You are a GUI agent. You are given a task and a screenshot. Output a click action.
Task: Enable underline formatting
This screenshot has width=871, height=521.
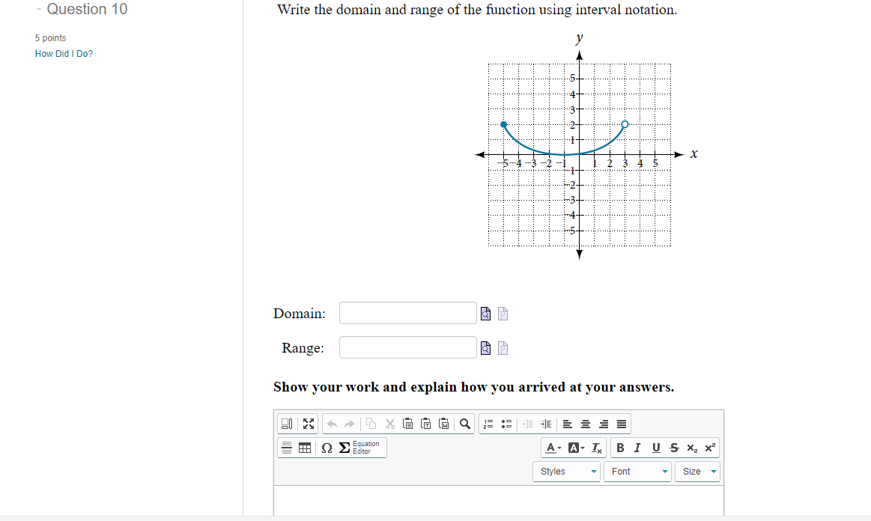pos(656,448)
